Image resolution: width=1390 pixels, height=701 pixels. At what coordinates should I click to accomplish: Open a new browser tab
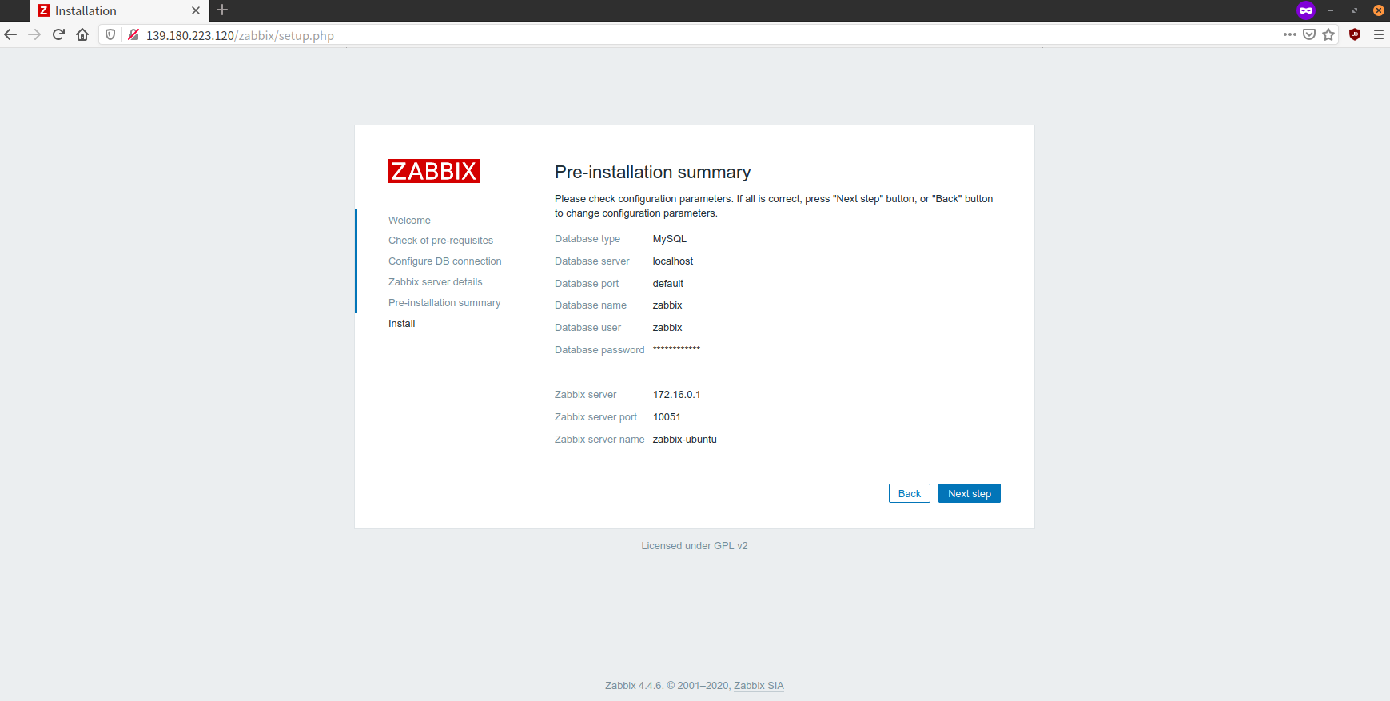pyautogui.click(x=222, y=10)
